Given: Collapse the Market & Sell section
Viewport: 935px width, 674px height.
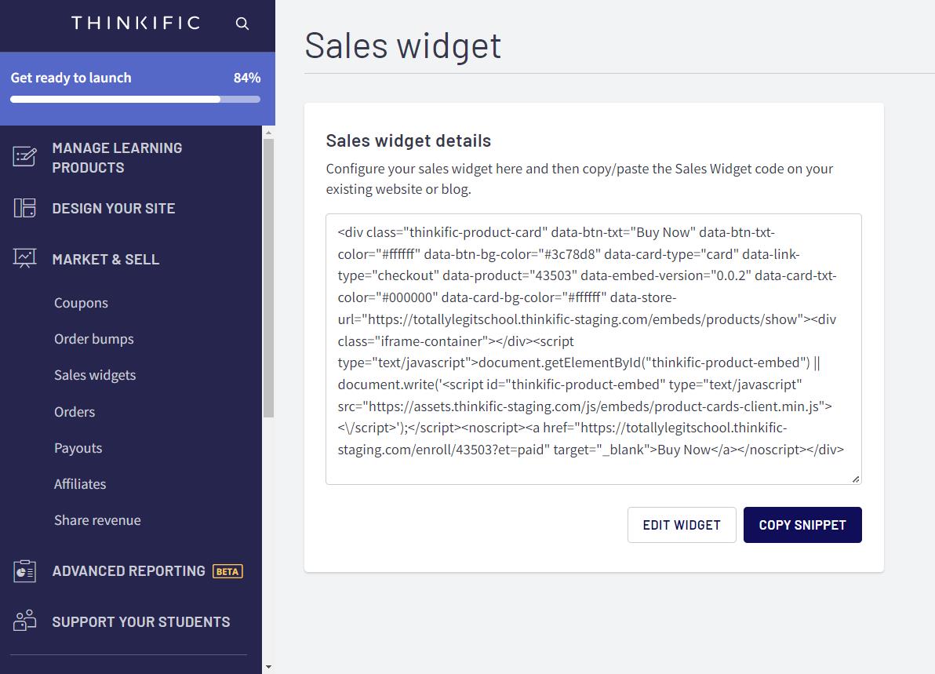Looking at the screenshot, I should pos(106,260).
